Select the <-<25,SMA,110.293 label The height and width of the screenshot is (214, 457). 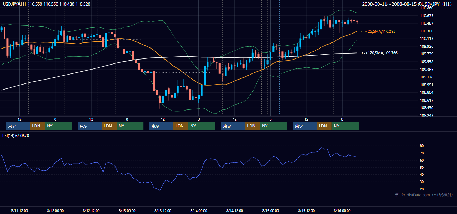(x=378, y=31)
